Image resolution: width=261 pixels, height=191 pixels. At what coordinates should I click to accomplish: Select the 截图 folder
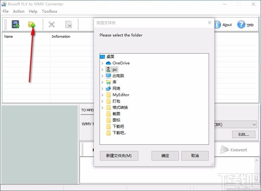116,114
